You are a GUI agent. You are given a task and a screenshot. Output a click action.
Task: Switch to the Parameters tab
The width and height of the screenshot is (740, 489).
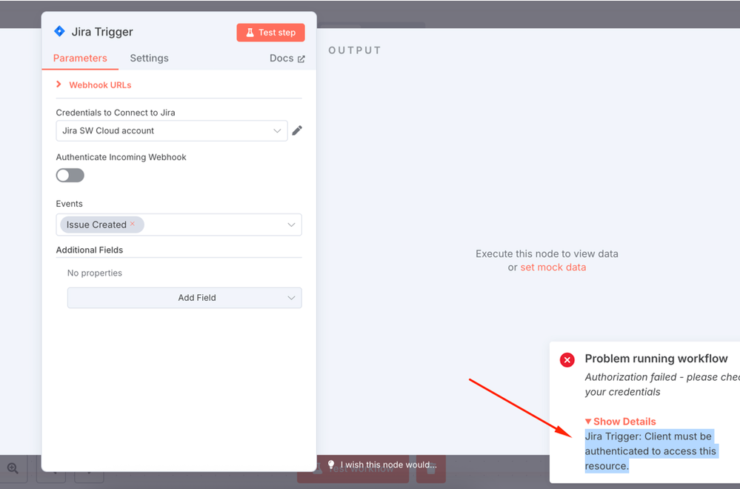point(80,58)
